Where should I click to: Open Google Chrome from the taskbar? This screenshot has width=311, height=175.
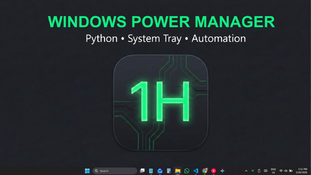[205, 171]
